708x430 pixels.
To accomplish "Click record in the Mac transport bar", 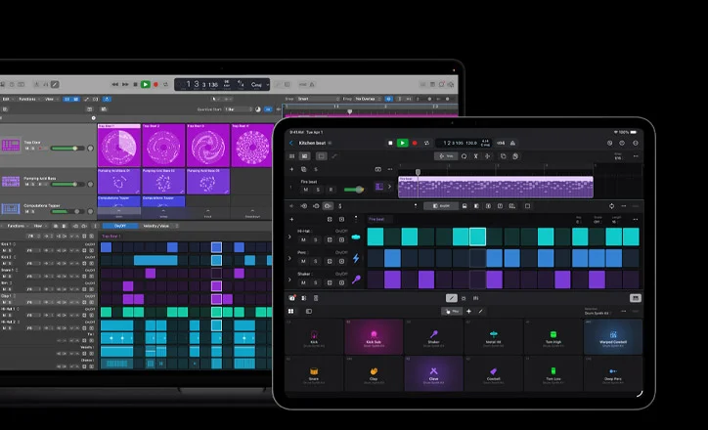I will click(155, 84).
